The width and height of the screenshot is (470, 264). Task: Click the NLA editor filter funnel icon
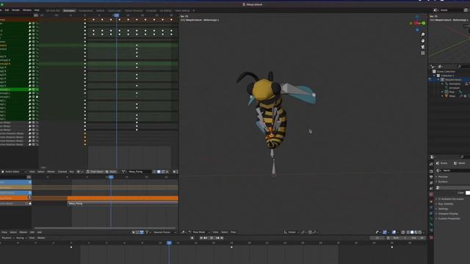[x=147, y=232]
